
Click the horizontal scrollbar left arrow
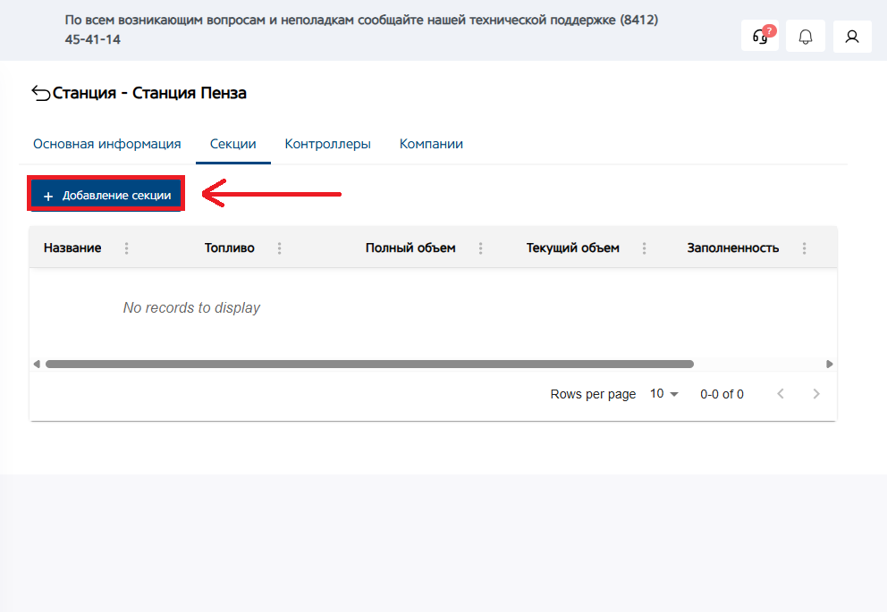pos(37,364)
